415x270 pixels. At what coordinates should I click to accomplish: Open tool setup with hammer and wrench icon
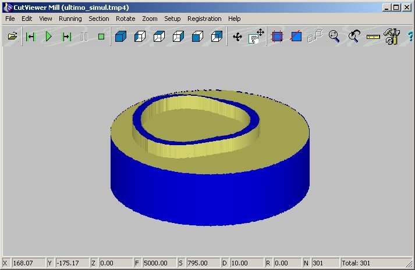click(392, 37)
